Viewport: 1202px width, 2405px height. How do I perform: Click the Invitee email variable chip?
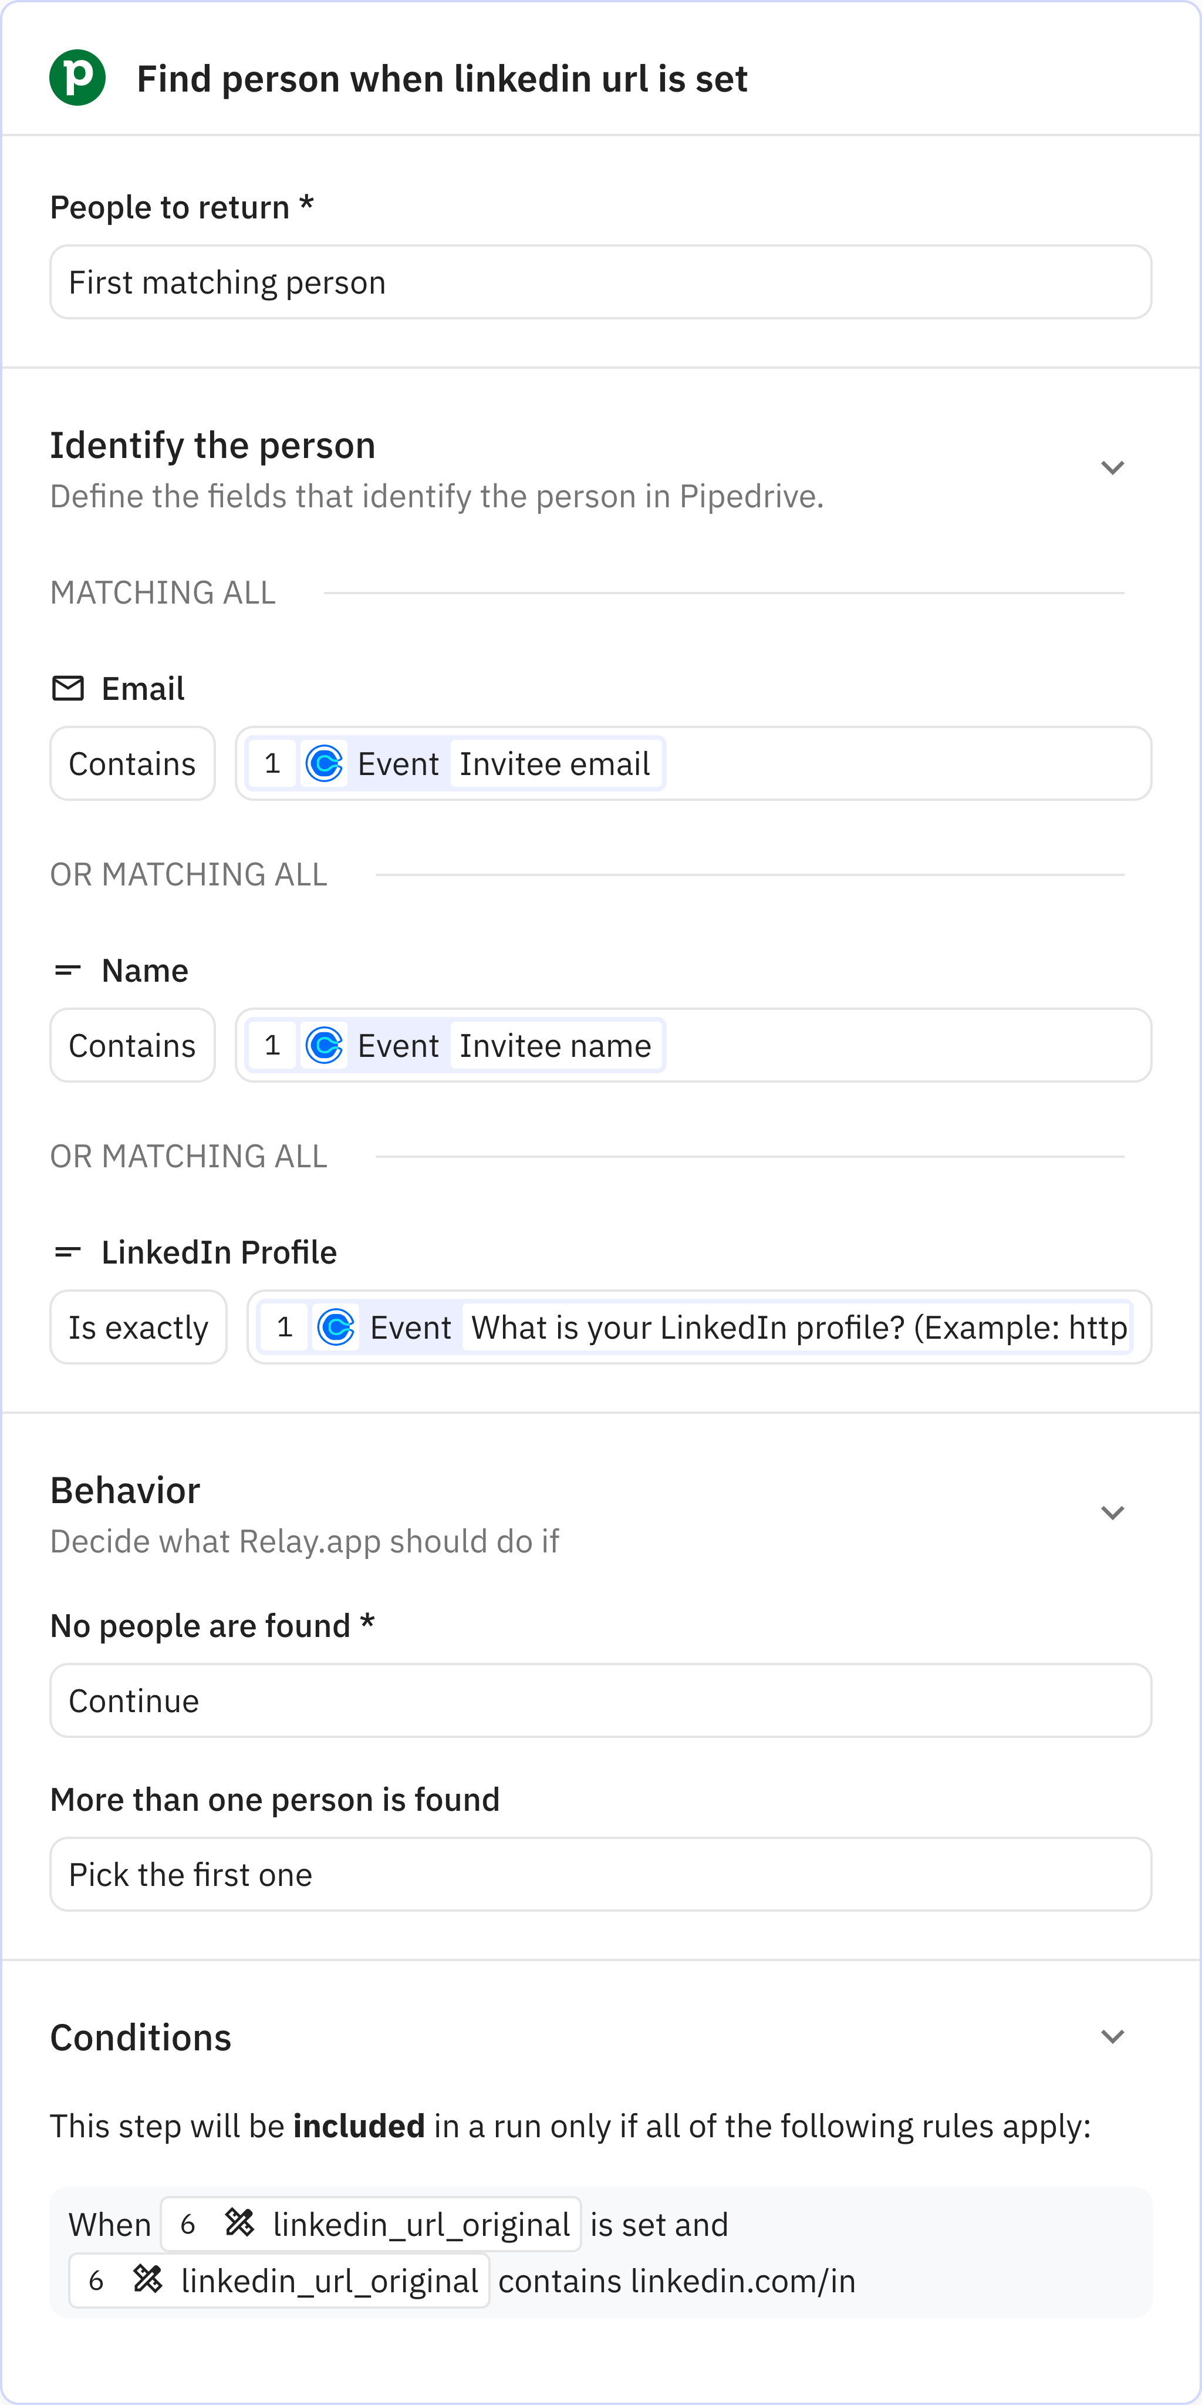point(455,764)
